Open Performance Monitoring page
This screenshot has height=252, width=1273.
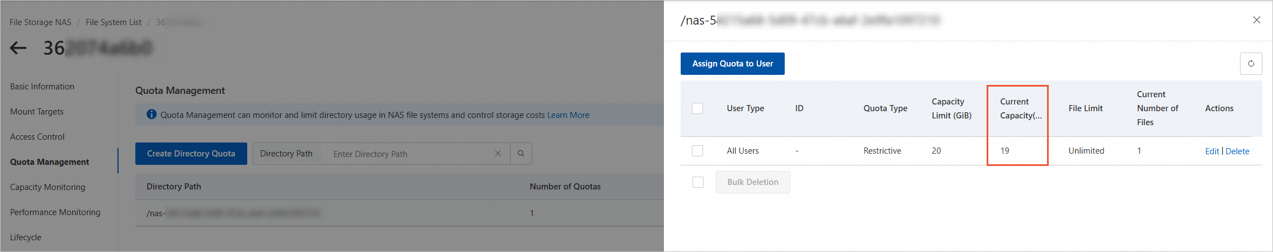click(x=55, y=212)
